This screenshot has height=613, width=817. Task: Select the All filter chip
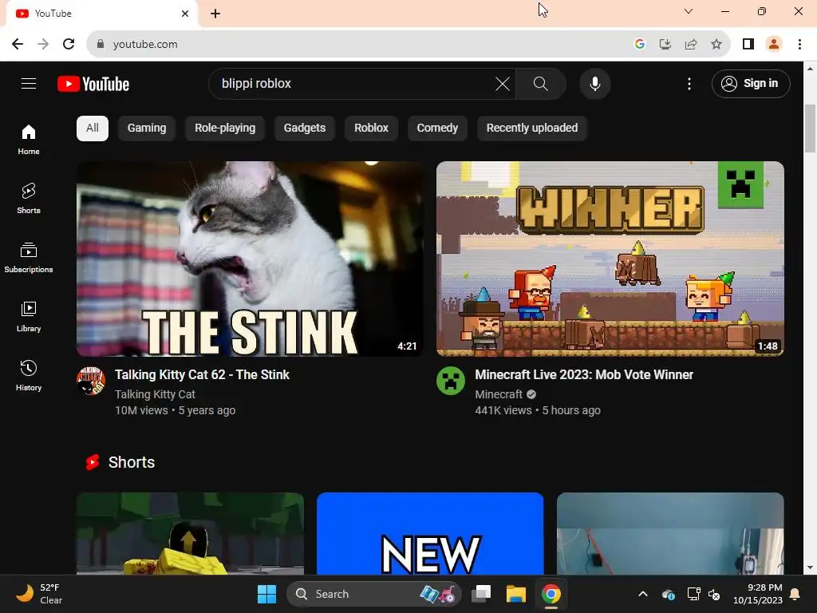coord(93,129)
